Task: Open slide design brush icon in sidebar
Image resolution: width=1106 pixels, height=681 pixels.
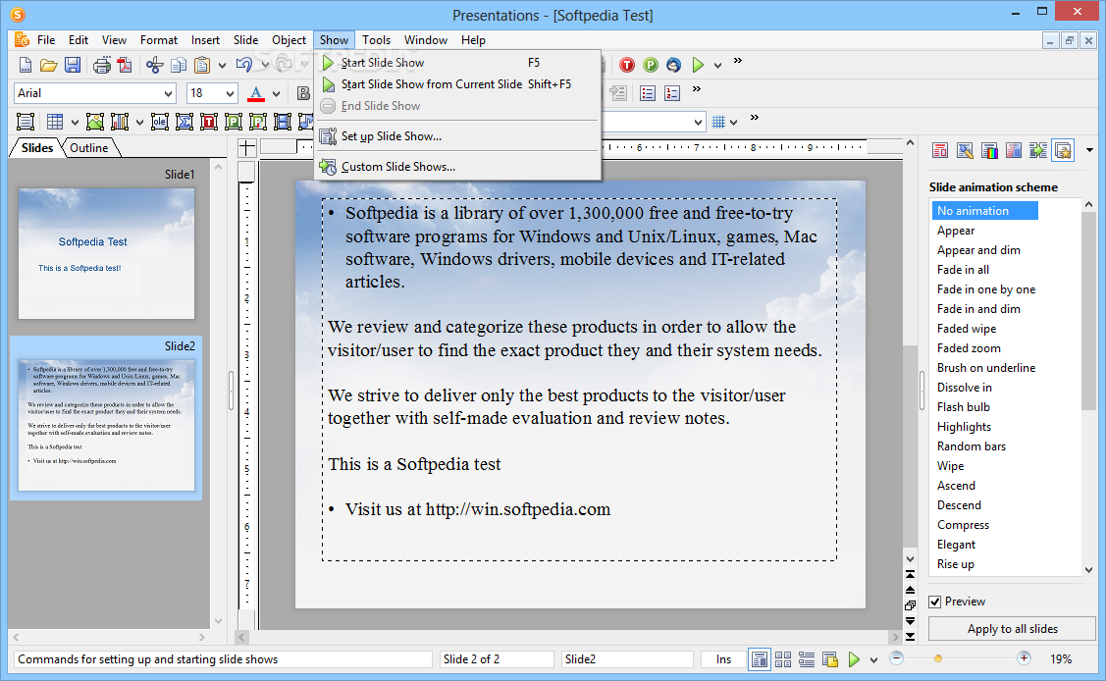Action: 965,150
